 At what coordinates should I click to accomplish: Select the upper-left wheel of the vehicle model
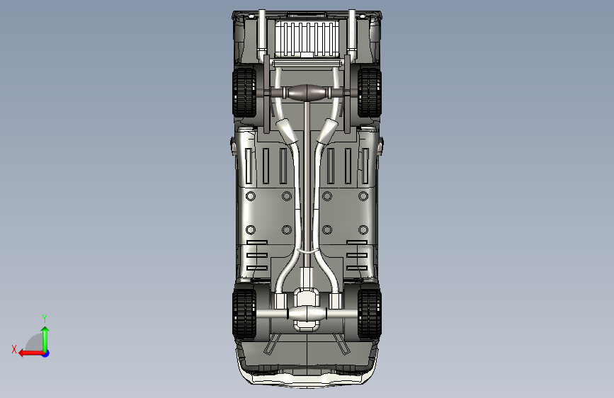pos(245,93)
